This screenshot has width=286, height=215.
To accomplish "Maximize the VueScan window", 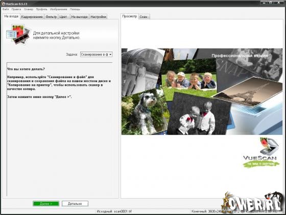I will 271,3.
